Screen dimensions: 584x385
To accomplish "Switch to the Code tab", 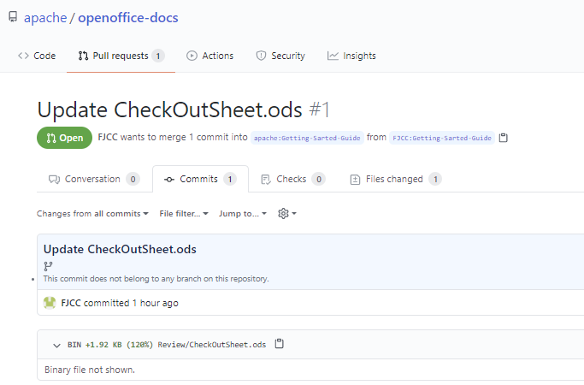I will (37, 56).
